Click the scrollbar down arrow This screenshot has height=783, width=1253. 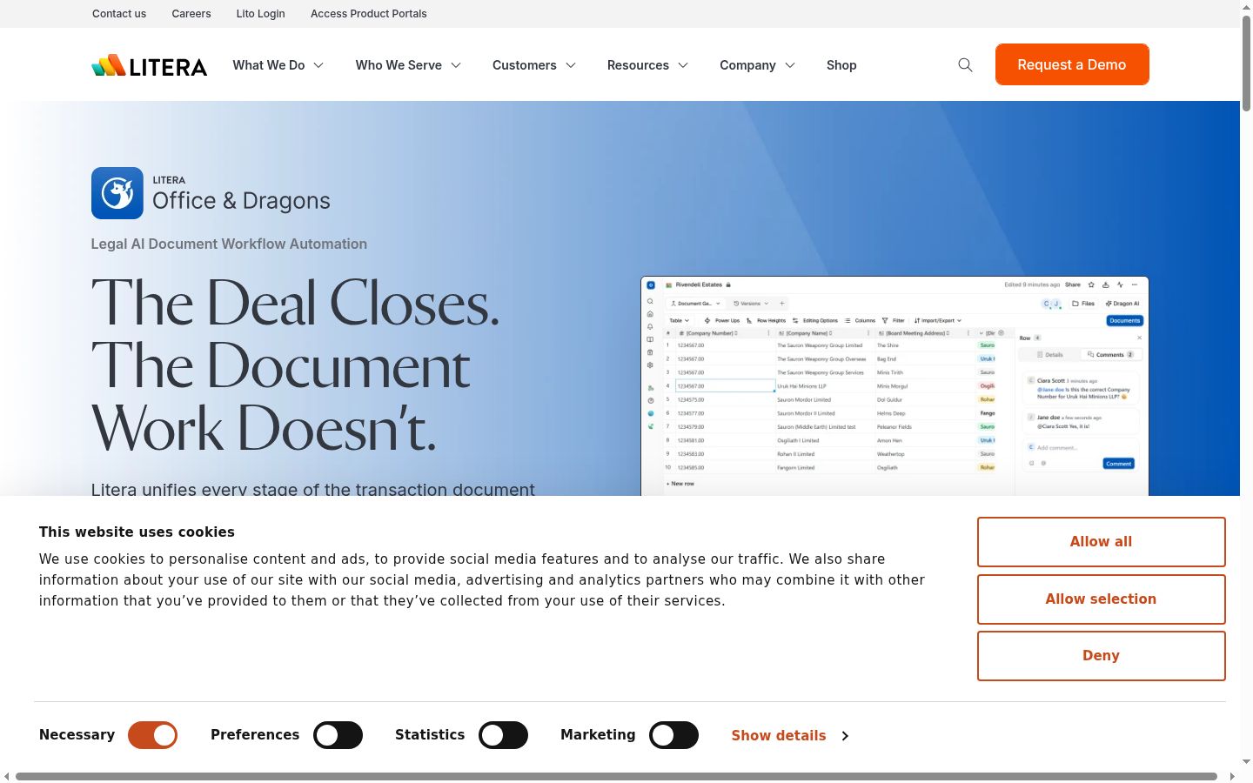tap(1246, 762)
